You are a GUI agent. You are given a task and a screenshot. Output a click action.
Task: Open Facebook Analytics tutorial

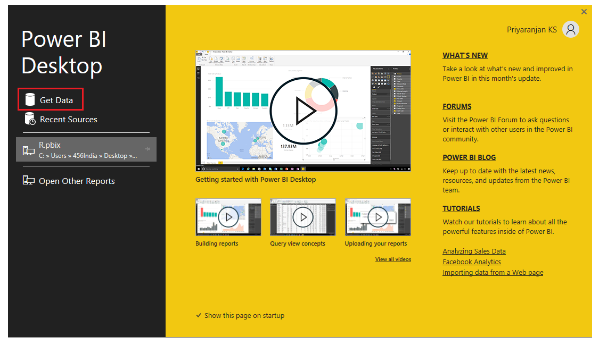472,262
